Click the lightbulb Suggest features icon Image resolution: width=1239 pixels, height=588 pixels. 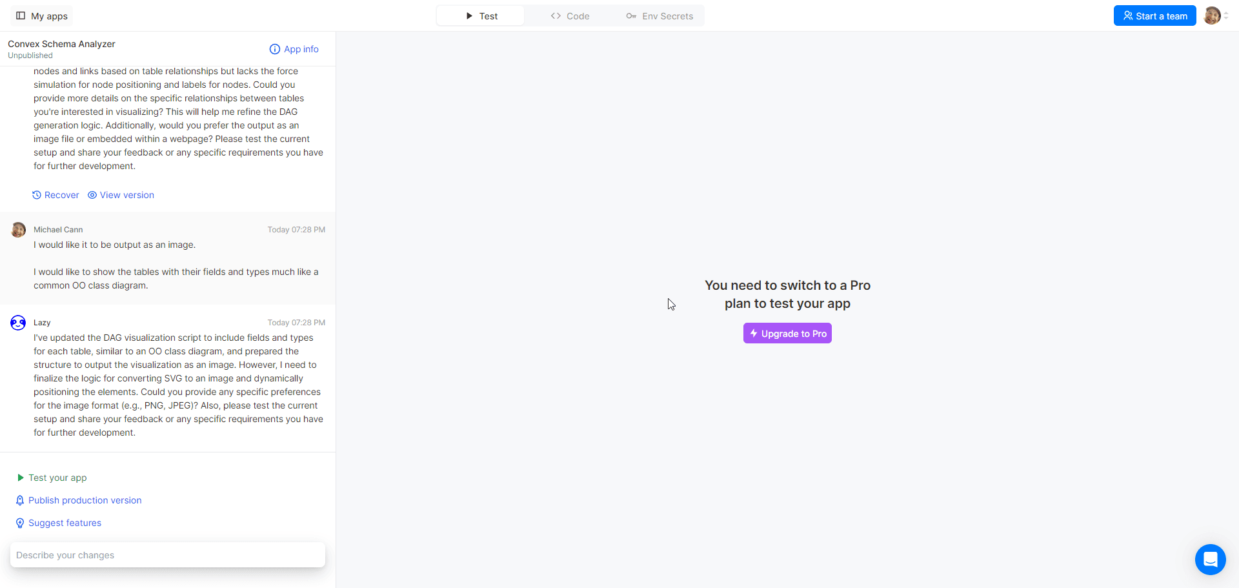pyautogui.click(x=20, y=523)
